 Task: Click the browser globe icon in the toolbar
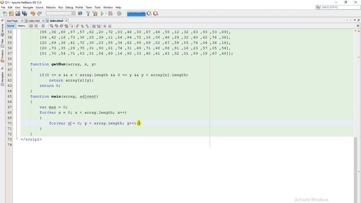(80, 14)
